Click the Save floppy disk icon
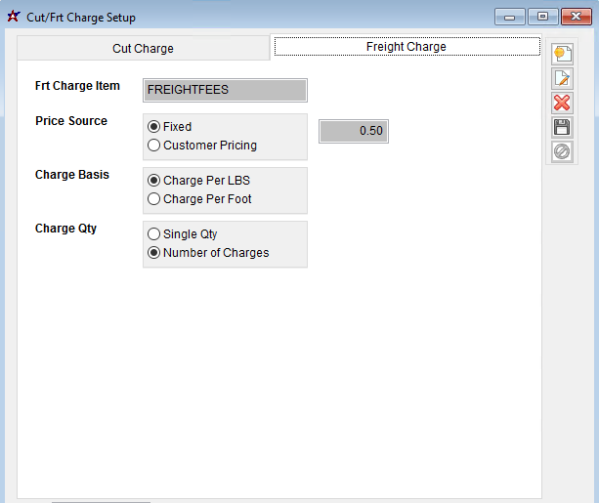599x503 pixels. (562, 127)
